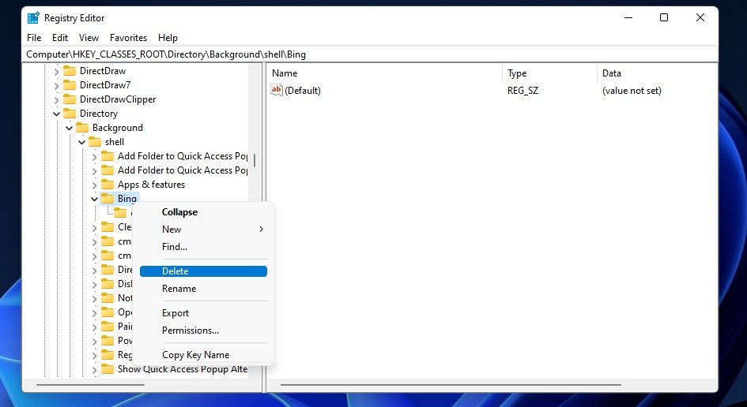Click the (value not set) data cell
747x407 pixels.
coord(632,91)
